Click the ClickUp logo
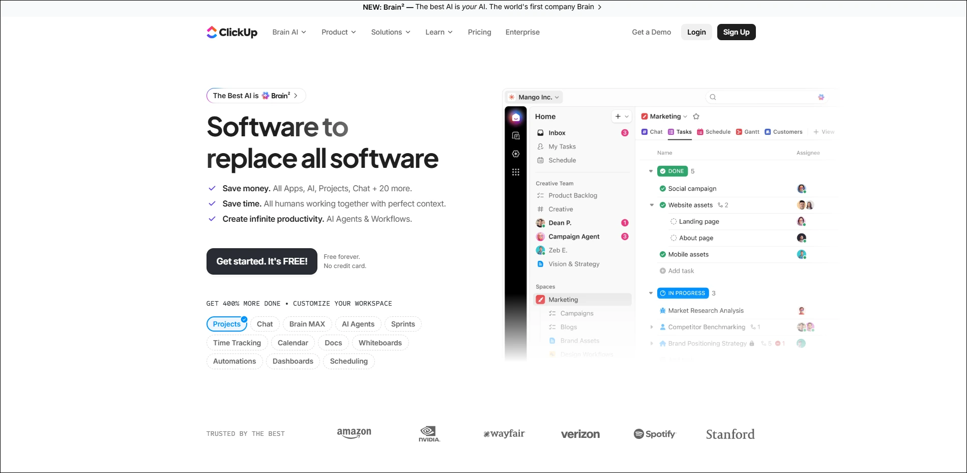Image resolution: width=967 pixels, height=473 pixels. click(x=232, y=32)
